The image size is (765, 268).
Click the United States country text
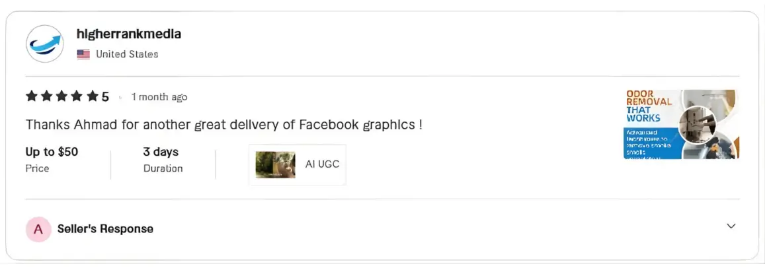(x=127, y=54)
